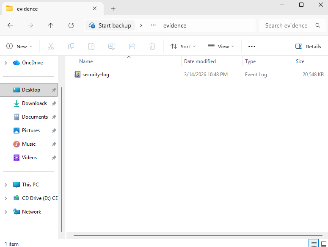The image size is (328, 247).
Task: Click the evidence breadcrumb segment
Action: 175,25
